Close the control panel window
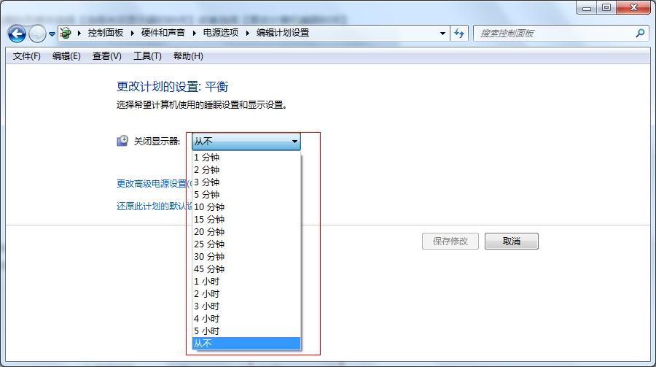Viewport: 656px width, 367px height. coord(633,7)
